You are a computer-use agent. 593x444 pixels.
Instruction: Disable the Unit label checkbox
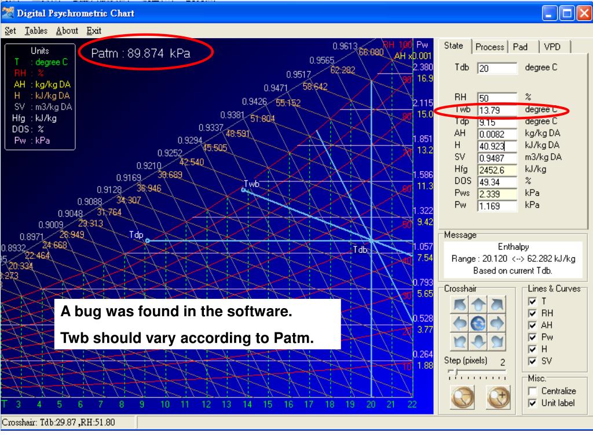(x=532, y=403)
